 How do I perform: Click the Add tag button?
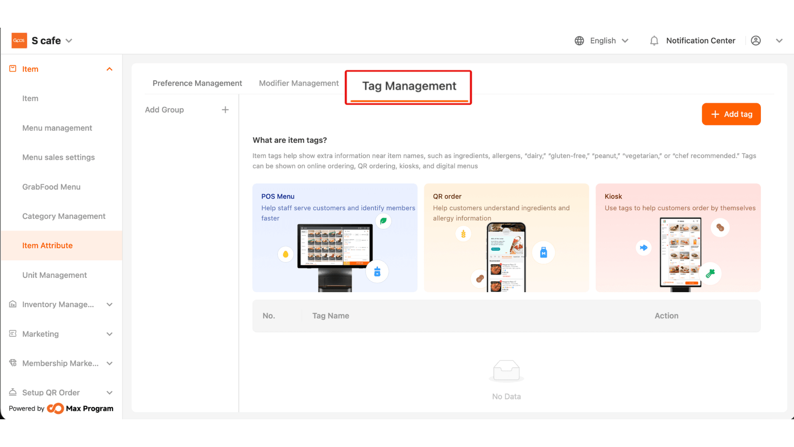click(731, 114)
